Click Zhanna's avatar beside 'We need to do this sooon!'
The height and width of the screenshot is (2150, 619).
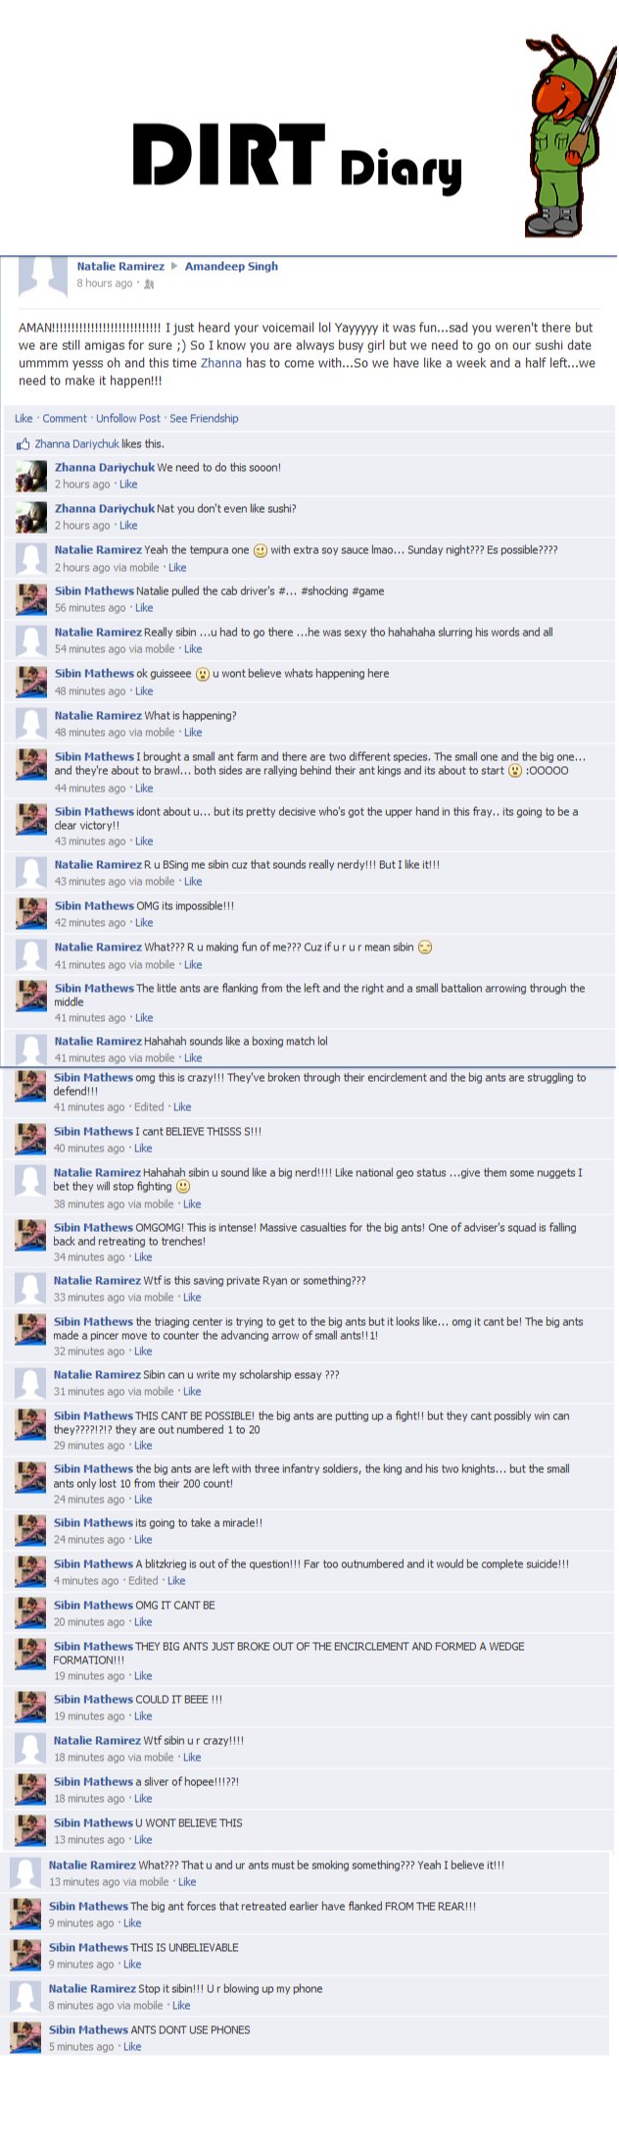point(31,476)
